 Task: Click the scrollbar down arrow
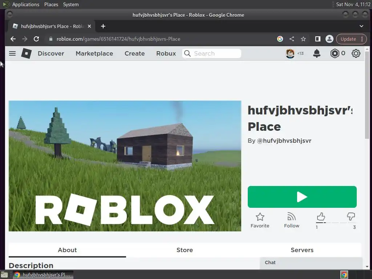(x=367, y=266)
